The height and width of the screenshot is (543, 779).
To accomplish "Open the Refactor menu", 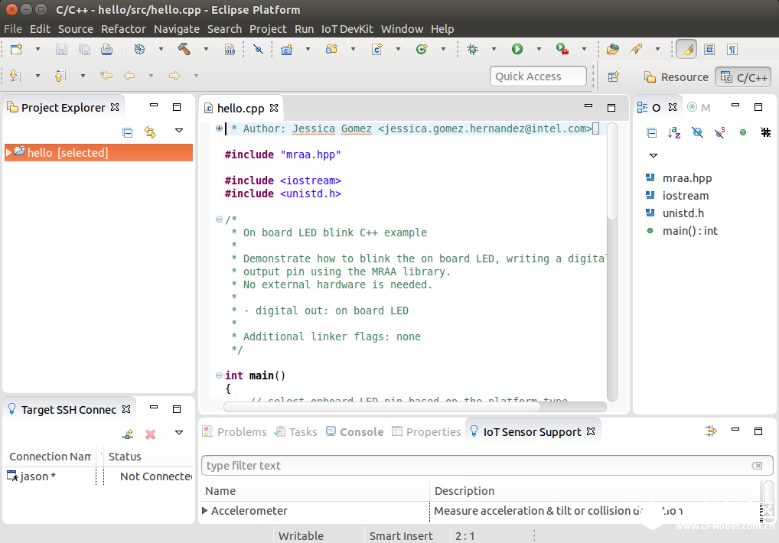I will click(x=123, y=29).
